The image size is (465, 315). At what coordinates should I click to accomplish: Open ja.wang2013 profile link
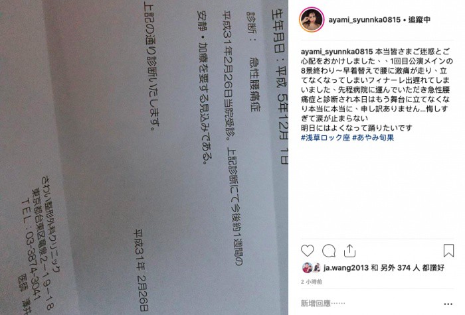click(346, 268)
